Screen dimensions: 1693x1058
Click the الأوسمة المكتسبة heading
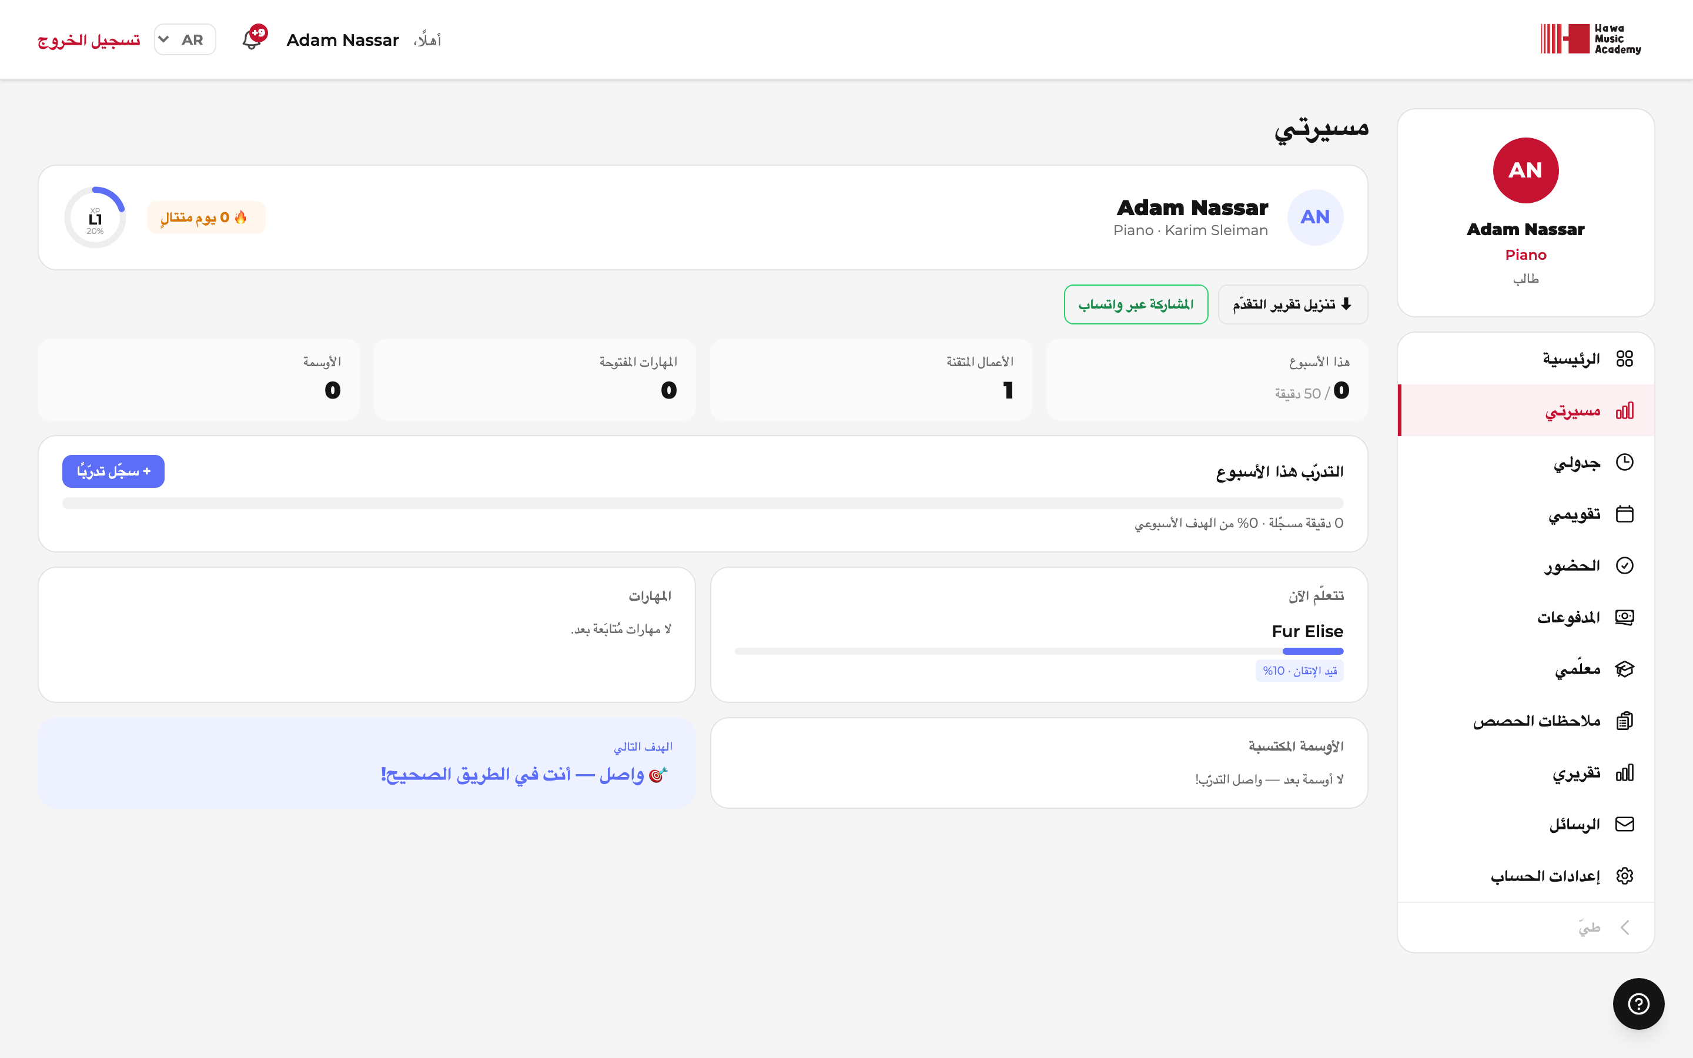1296,746
